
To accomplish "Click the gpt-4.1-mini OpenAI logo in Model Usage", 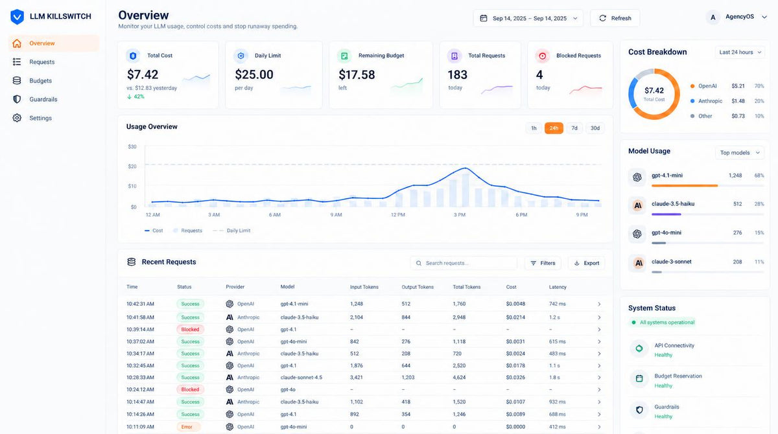I will click(637, 177).
